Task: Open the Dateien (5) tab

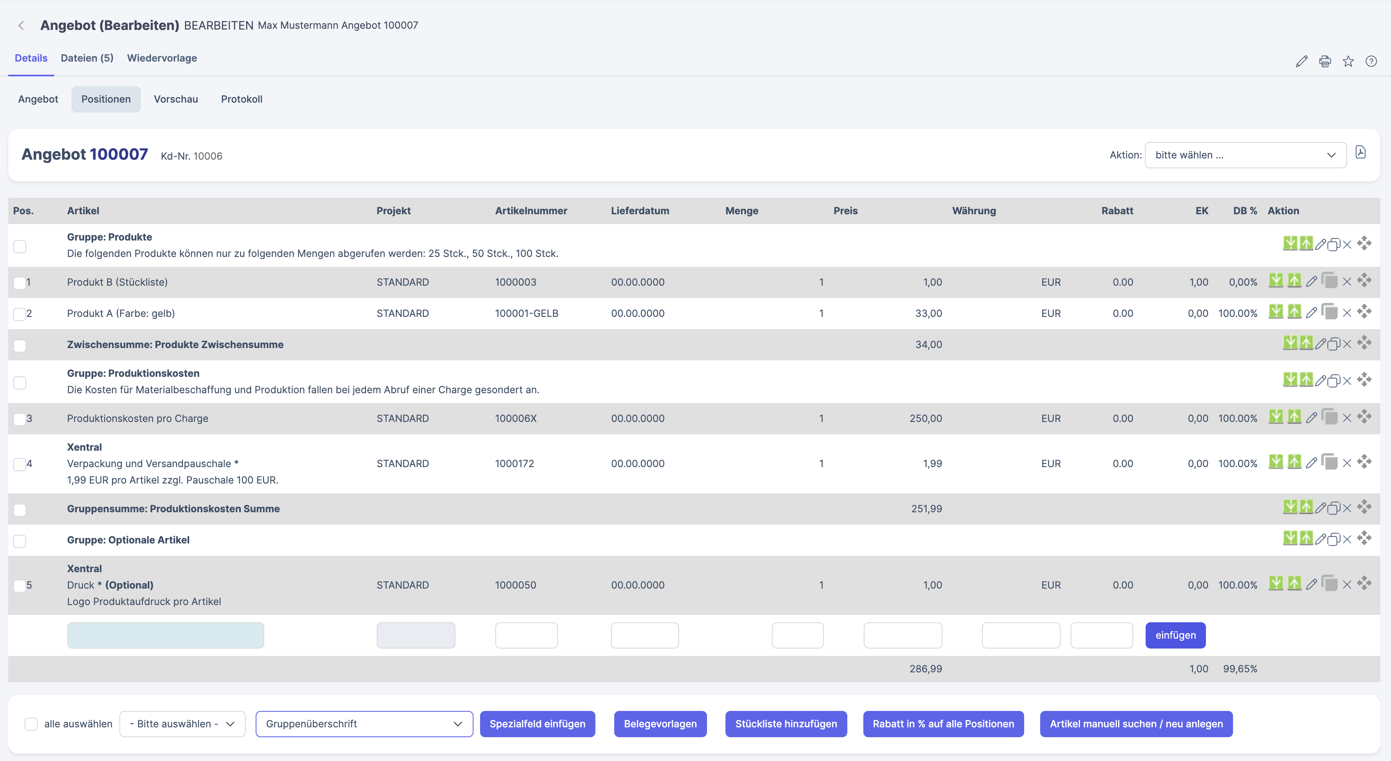Action: tap(87, 58)
